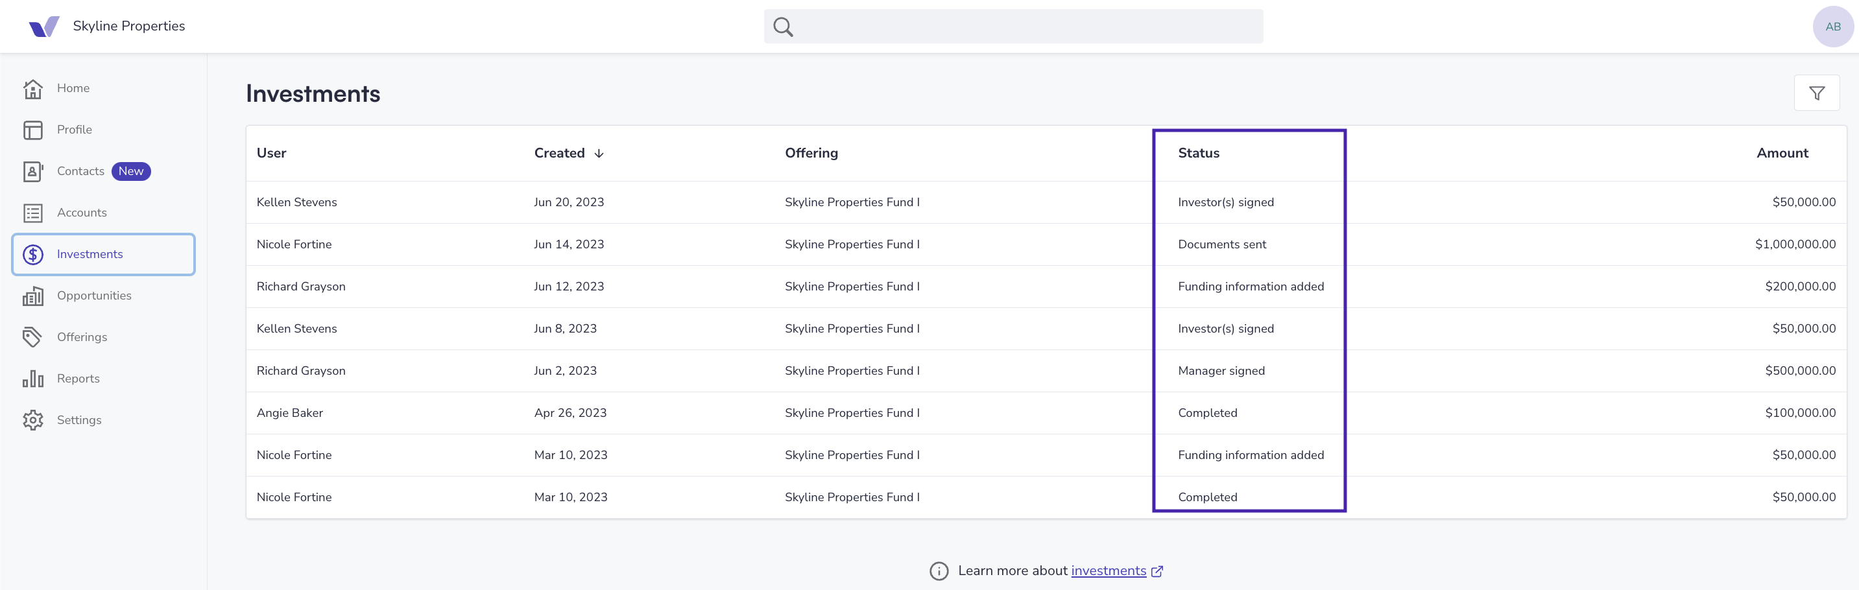1859x590 pixels.
Task: Click the Home house icon
Action: tap(33, 88)
